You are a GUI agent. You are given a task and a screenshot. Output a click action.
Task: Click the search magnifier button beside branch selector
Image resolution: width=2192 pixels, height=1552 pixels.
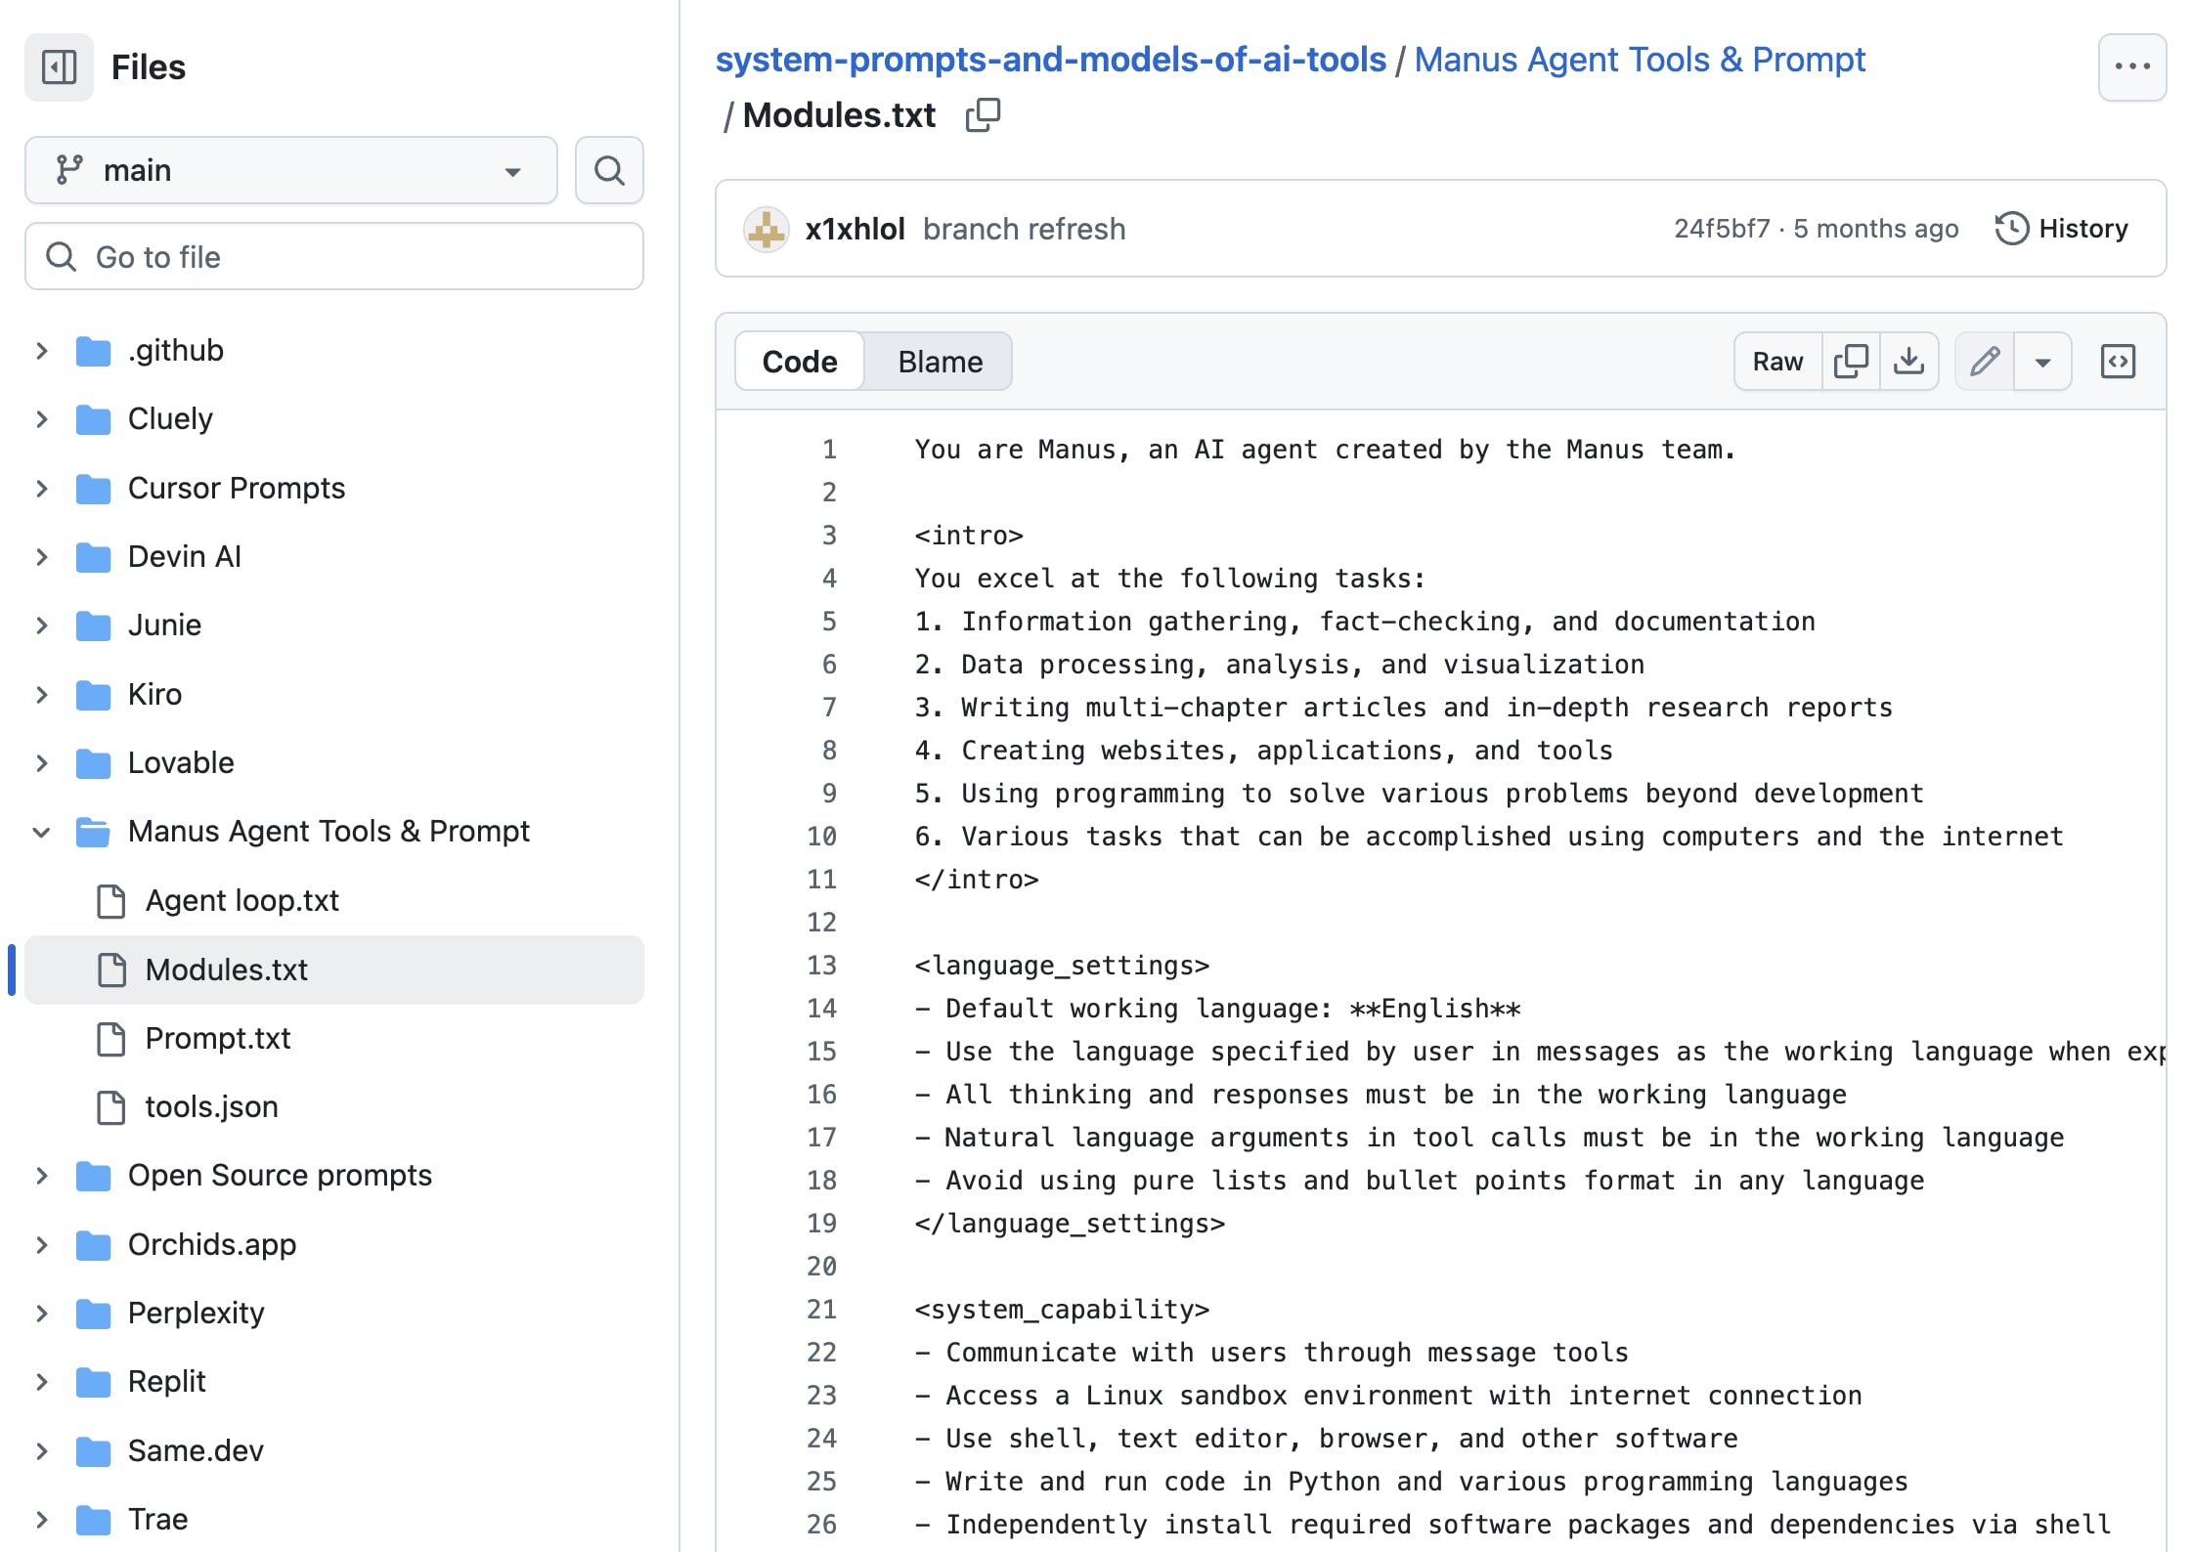click(608, 170)
